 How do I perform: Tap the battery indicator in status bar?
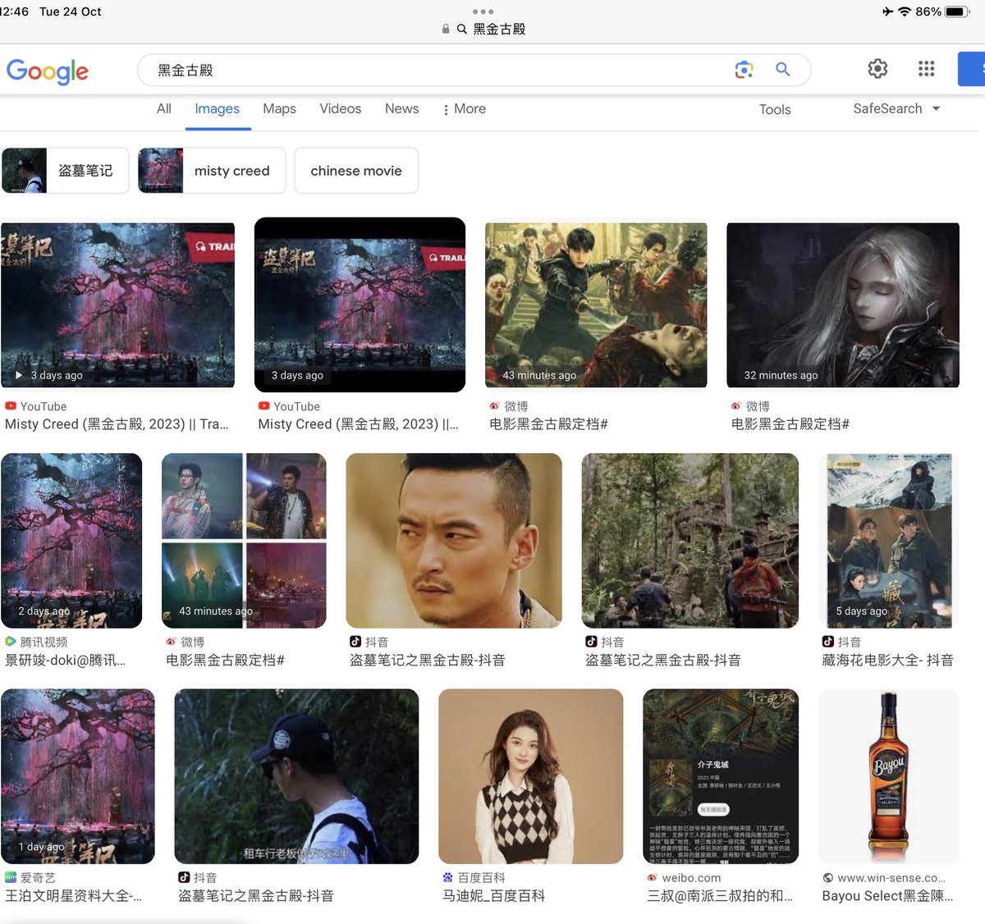click(958, 11)
